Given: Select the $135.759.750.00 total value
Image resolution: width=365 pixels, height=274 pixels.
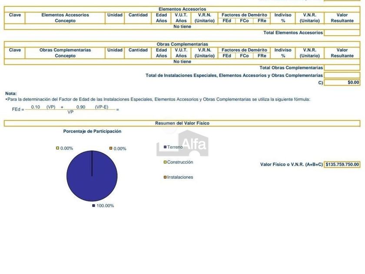Looking at the screenshot, I should 342,164.
